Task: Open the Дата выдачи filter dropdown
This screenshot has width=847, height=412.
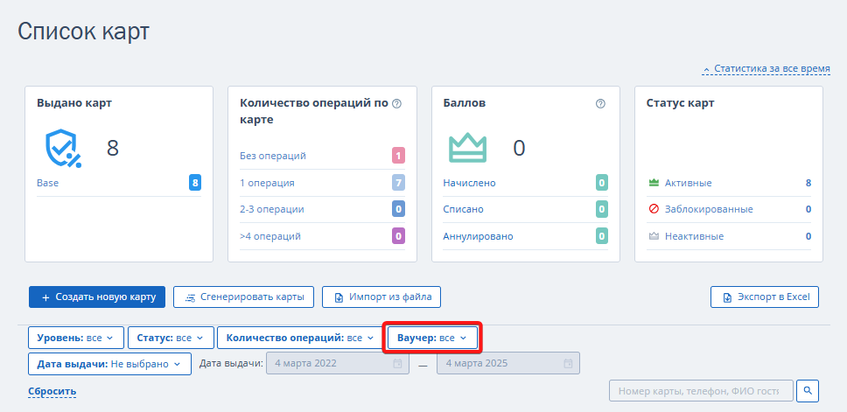Action: tap(109, 363)
